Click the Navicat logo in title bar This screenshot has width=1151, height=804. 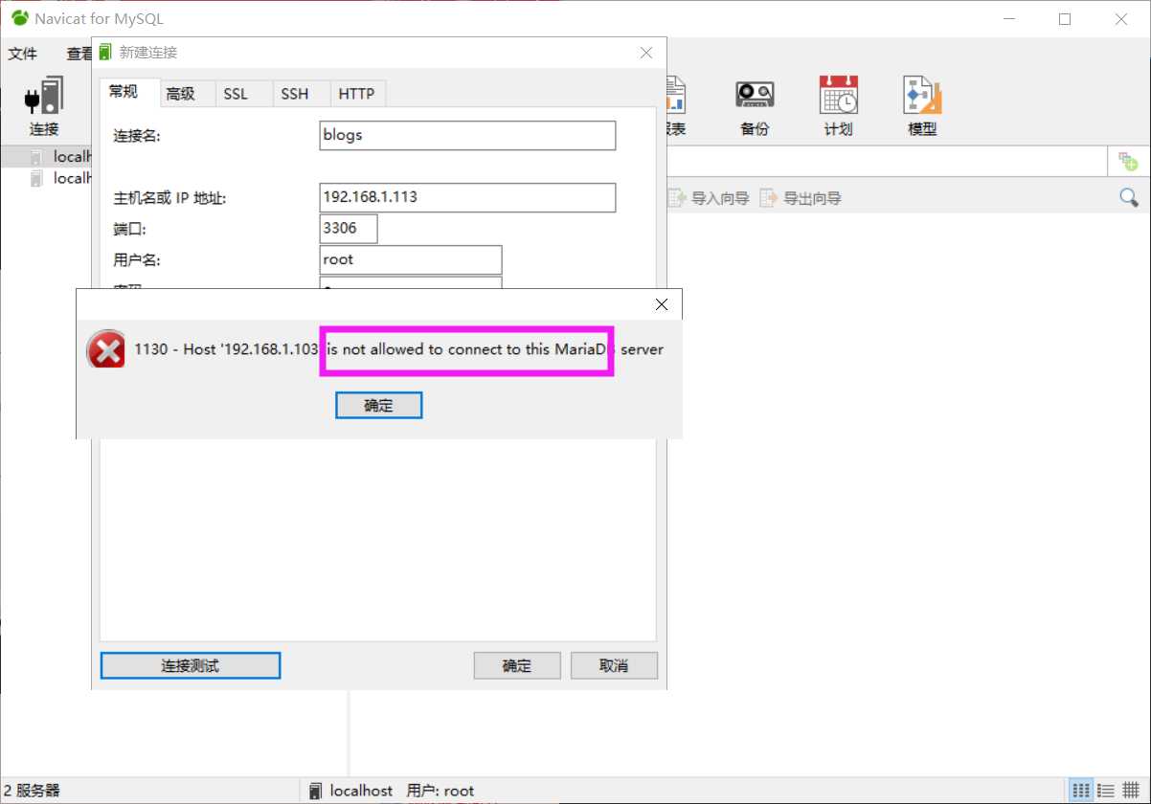point(19,19)
